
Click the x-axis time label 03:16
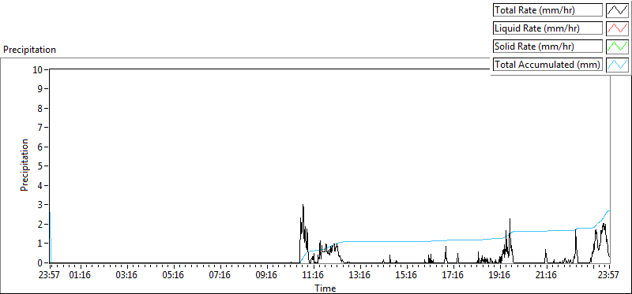coord(127,276)
